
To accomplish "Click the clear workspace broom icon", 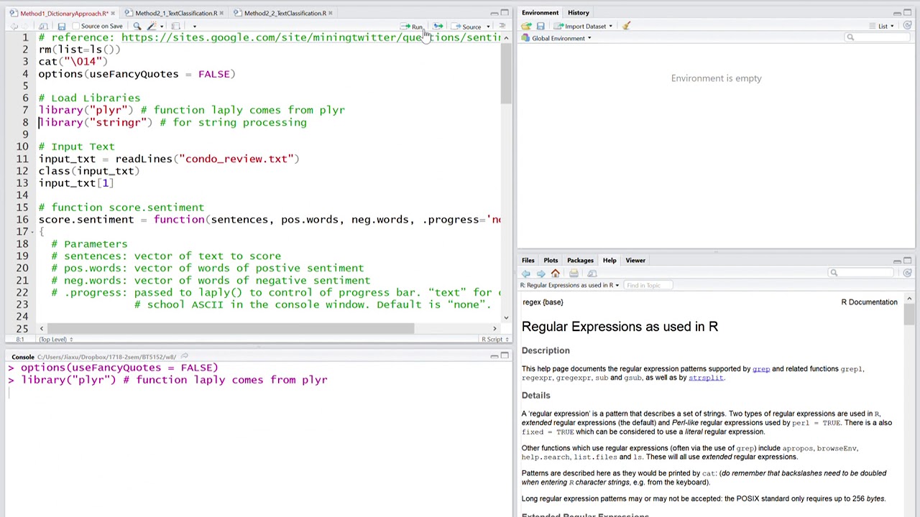I will [626, 27].
